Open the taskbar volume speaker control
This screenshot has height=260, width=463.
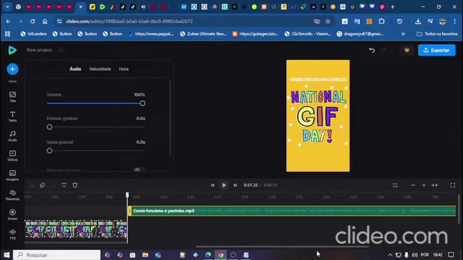[x=415, y=255]
